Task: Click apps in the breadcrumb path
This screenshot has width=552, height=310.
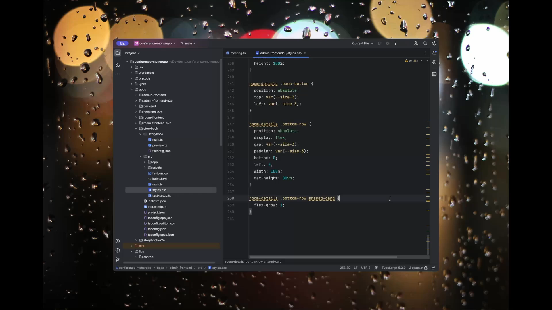Action: coord(160,268)
